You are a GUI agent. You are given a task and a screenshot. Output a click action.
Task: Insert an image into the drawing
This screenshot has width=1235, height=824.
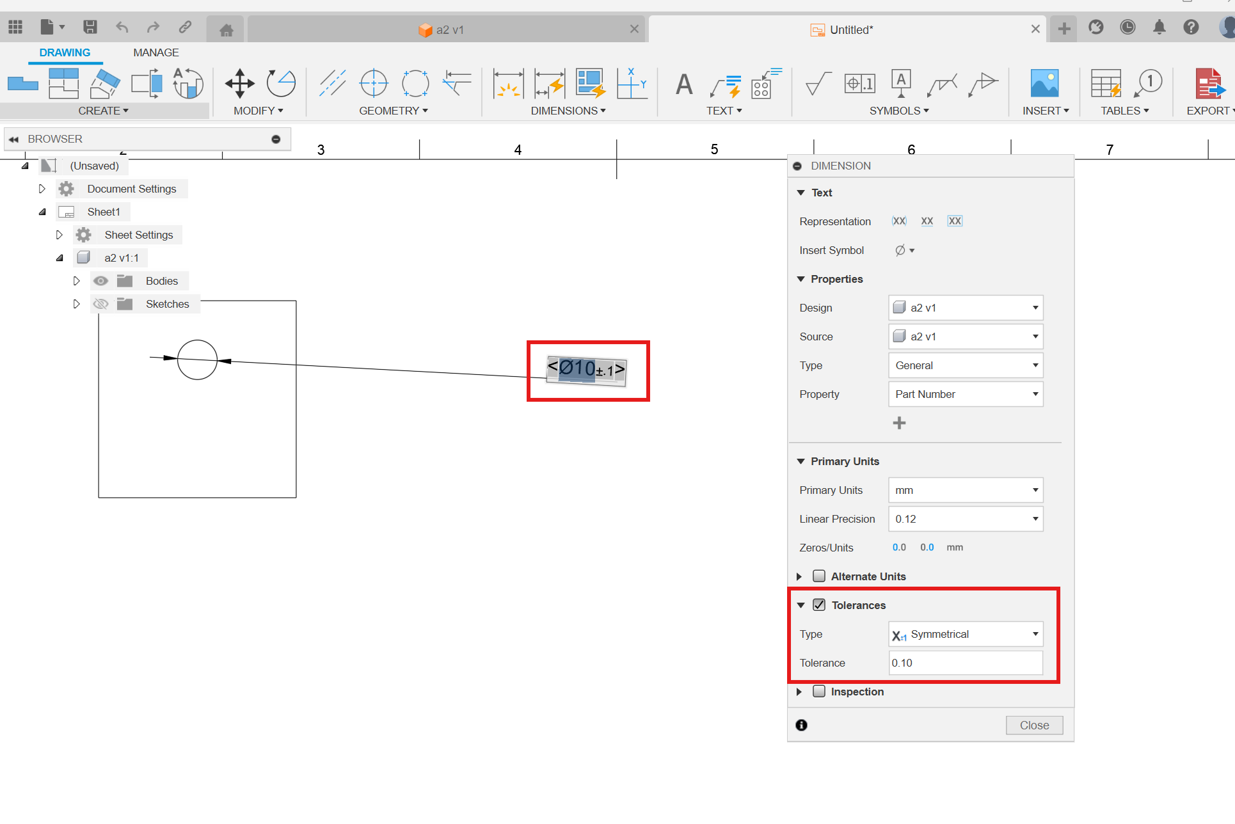tap(1044, 83)
